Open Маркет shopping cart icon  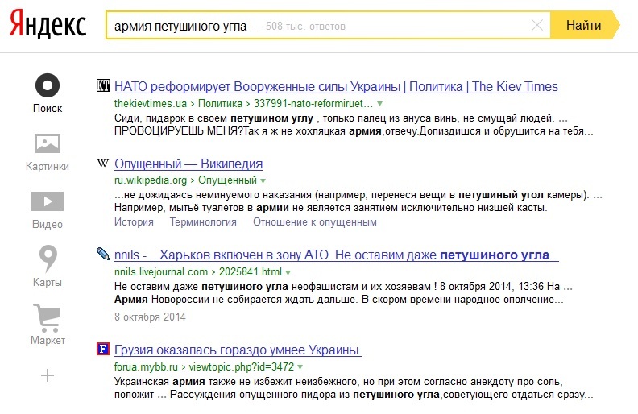point(48,317)
